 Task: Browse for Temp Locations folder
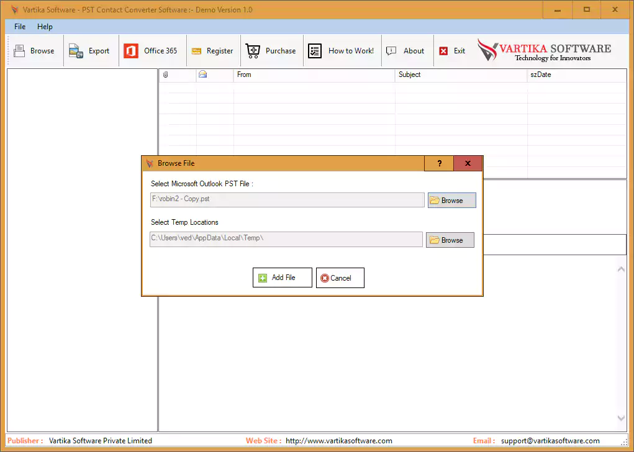click(x=450, y=240)
